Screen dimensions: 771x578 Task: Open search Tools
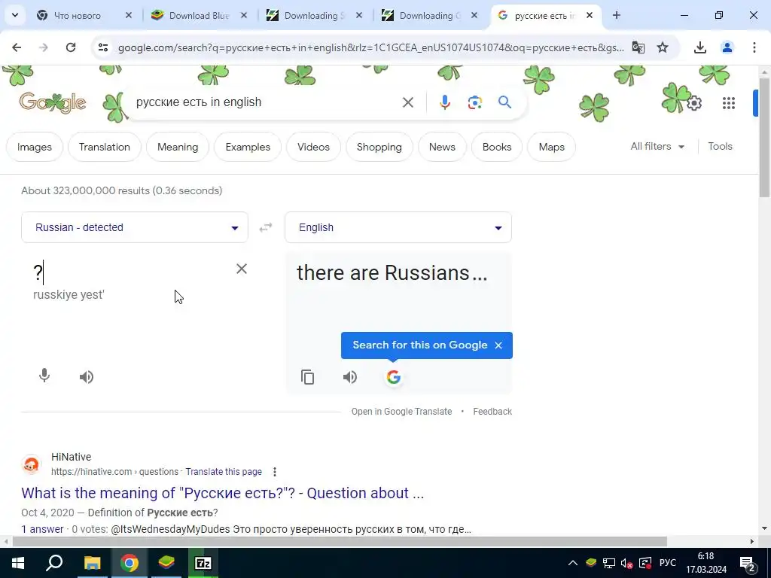click(x=720, y=147)
